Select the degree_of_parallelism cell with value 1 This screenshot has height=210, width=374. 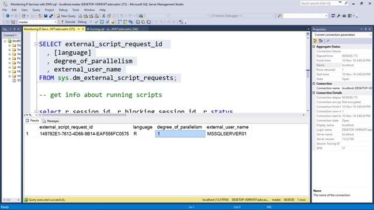180,134
